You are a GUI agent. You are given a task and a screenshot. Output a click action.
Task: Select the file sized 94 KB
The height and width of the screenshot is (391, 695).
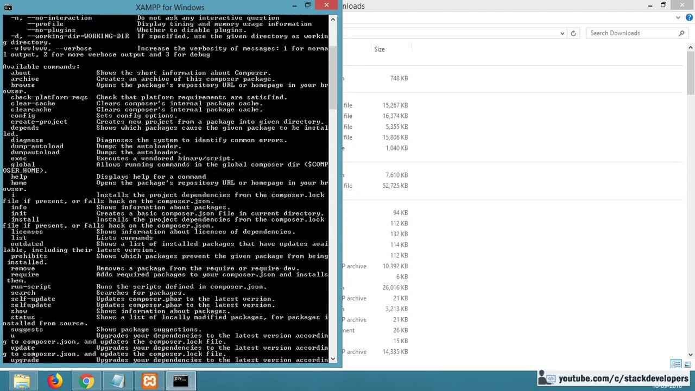point(401,213)
